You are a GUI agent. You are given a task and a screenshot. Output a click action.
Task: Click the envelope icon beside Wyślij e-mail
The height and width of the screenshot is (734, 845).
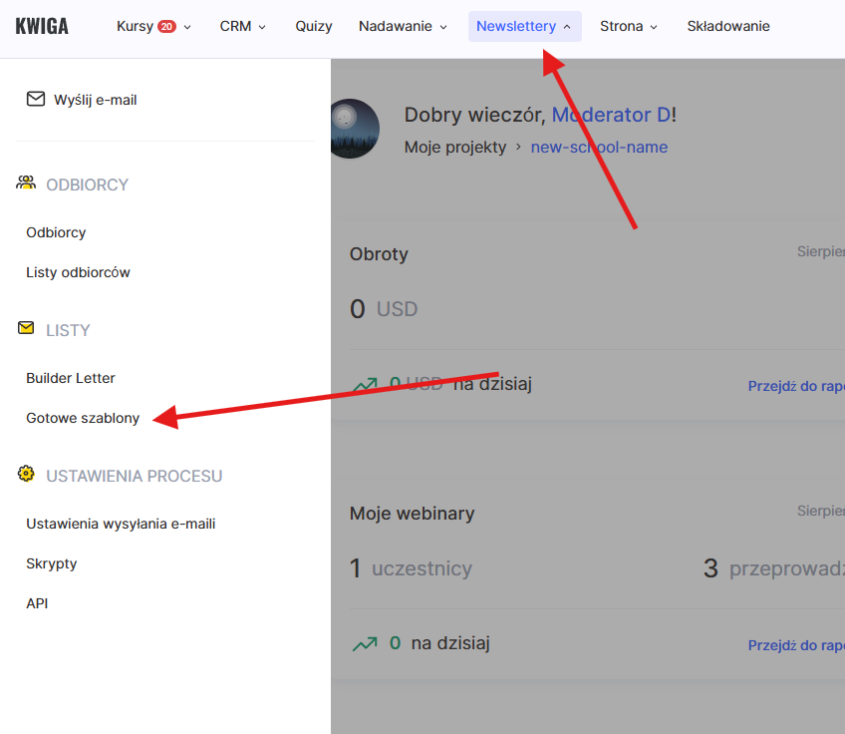[36, 99]
